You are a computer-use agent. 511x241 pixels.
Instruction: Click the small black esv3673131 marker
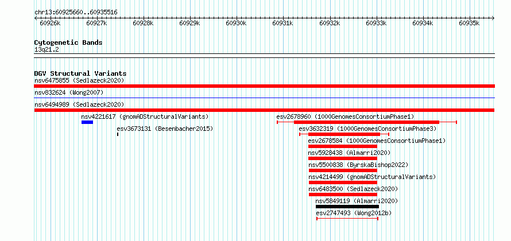(117, 134)
